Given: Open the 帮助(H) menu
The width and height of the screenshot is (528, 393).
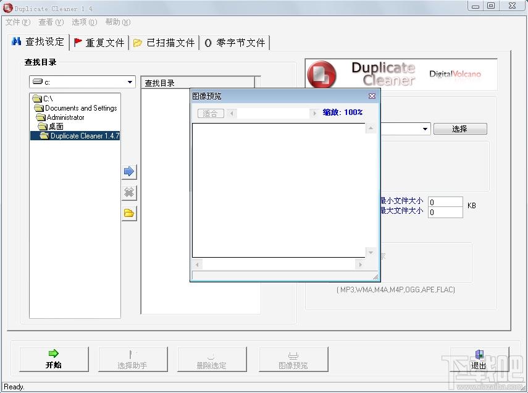Looking at the screenshot, I should pos(117,22).
